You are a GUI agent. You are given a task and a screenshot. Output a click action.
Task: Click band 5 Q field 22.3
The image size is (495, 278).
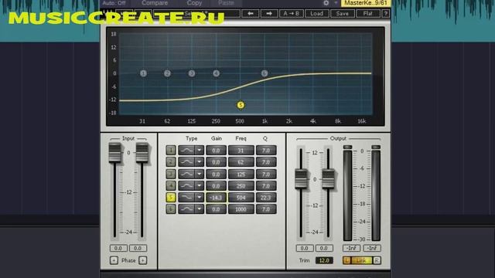coord(266,198)
